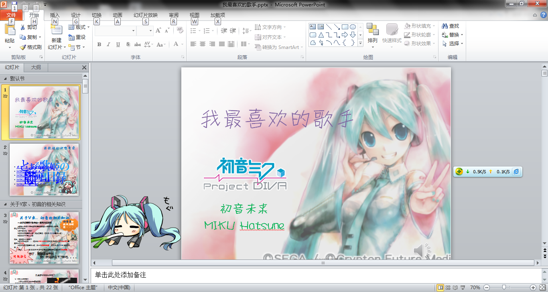Click the zoom slider handle
The image size is (548, 292).
504,288
